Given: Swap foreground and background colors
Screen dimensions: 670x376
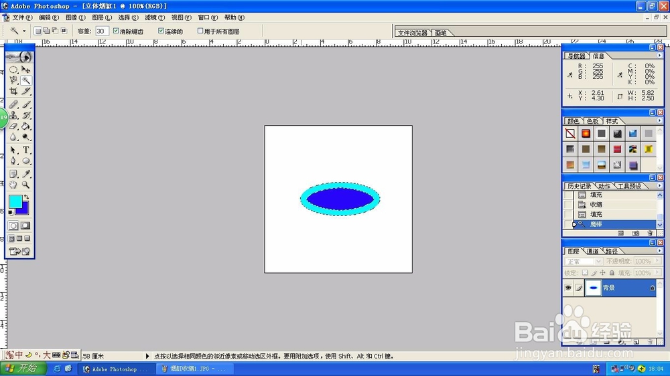Looking at the screenshot, I should pyautogui.click(x=27, y=197).
